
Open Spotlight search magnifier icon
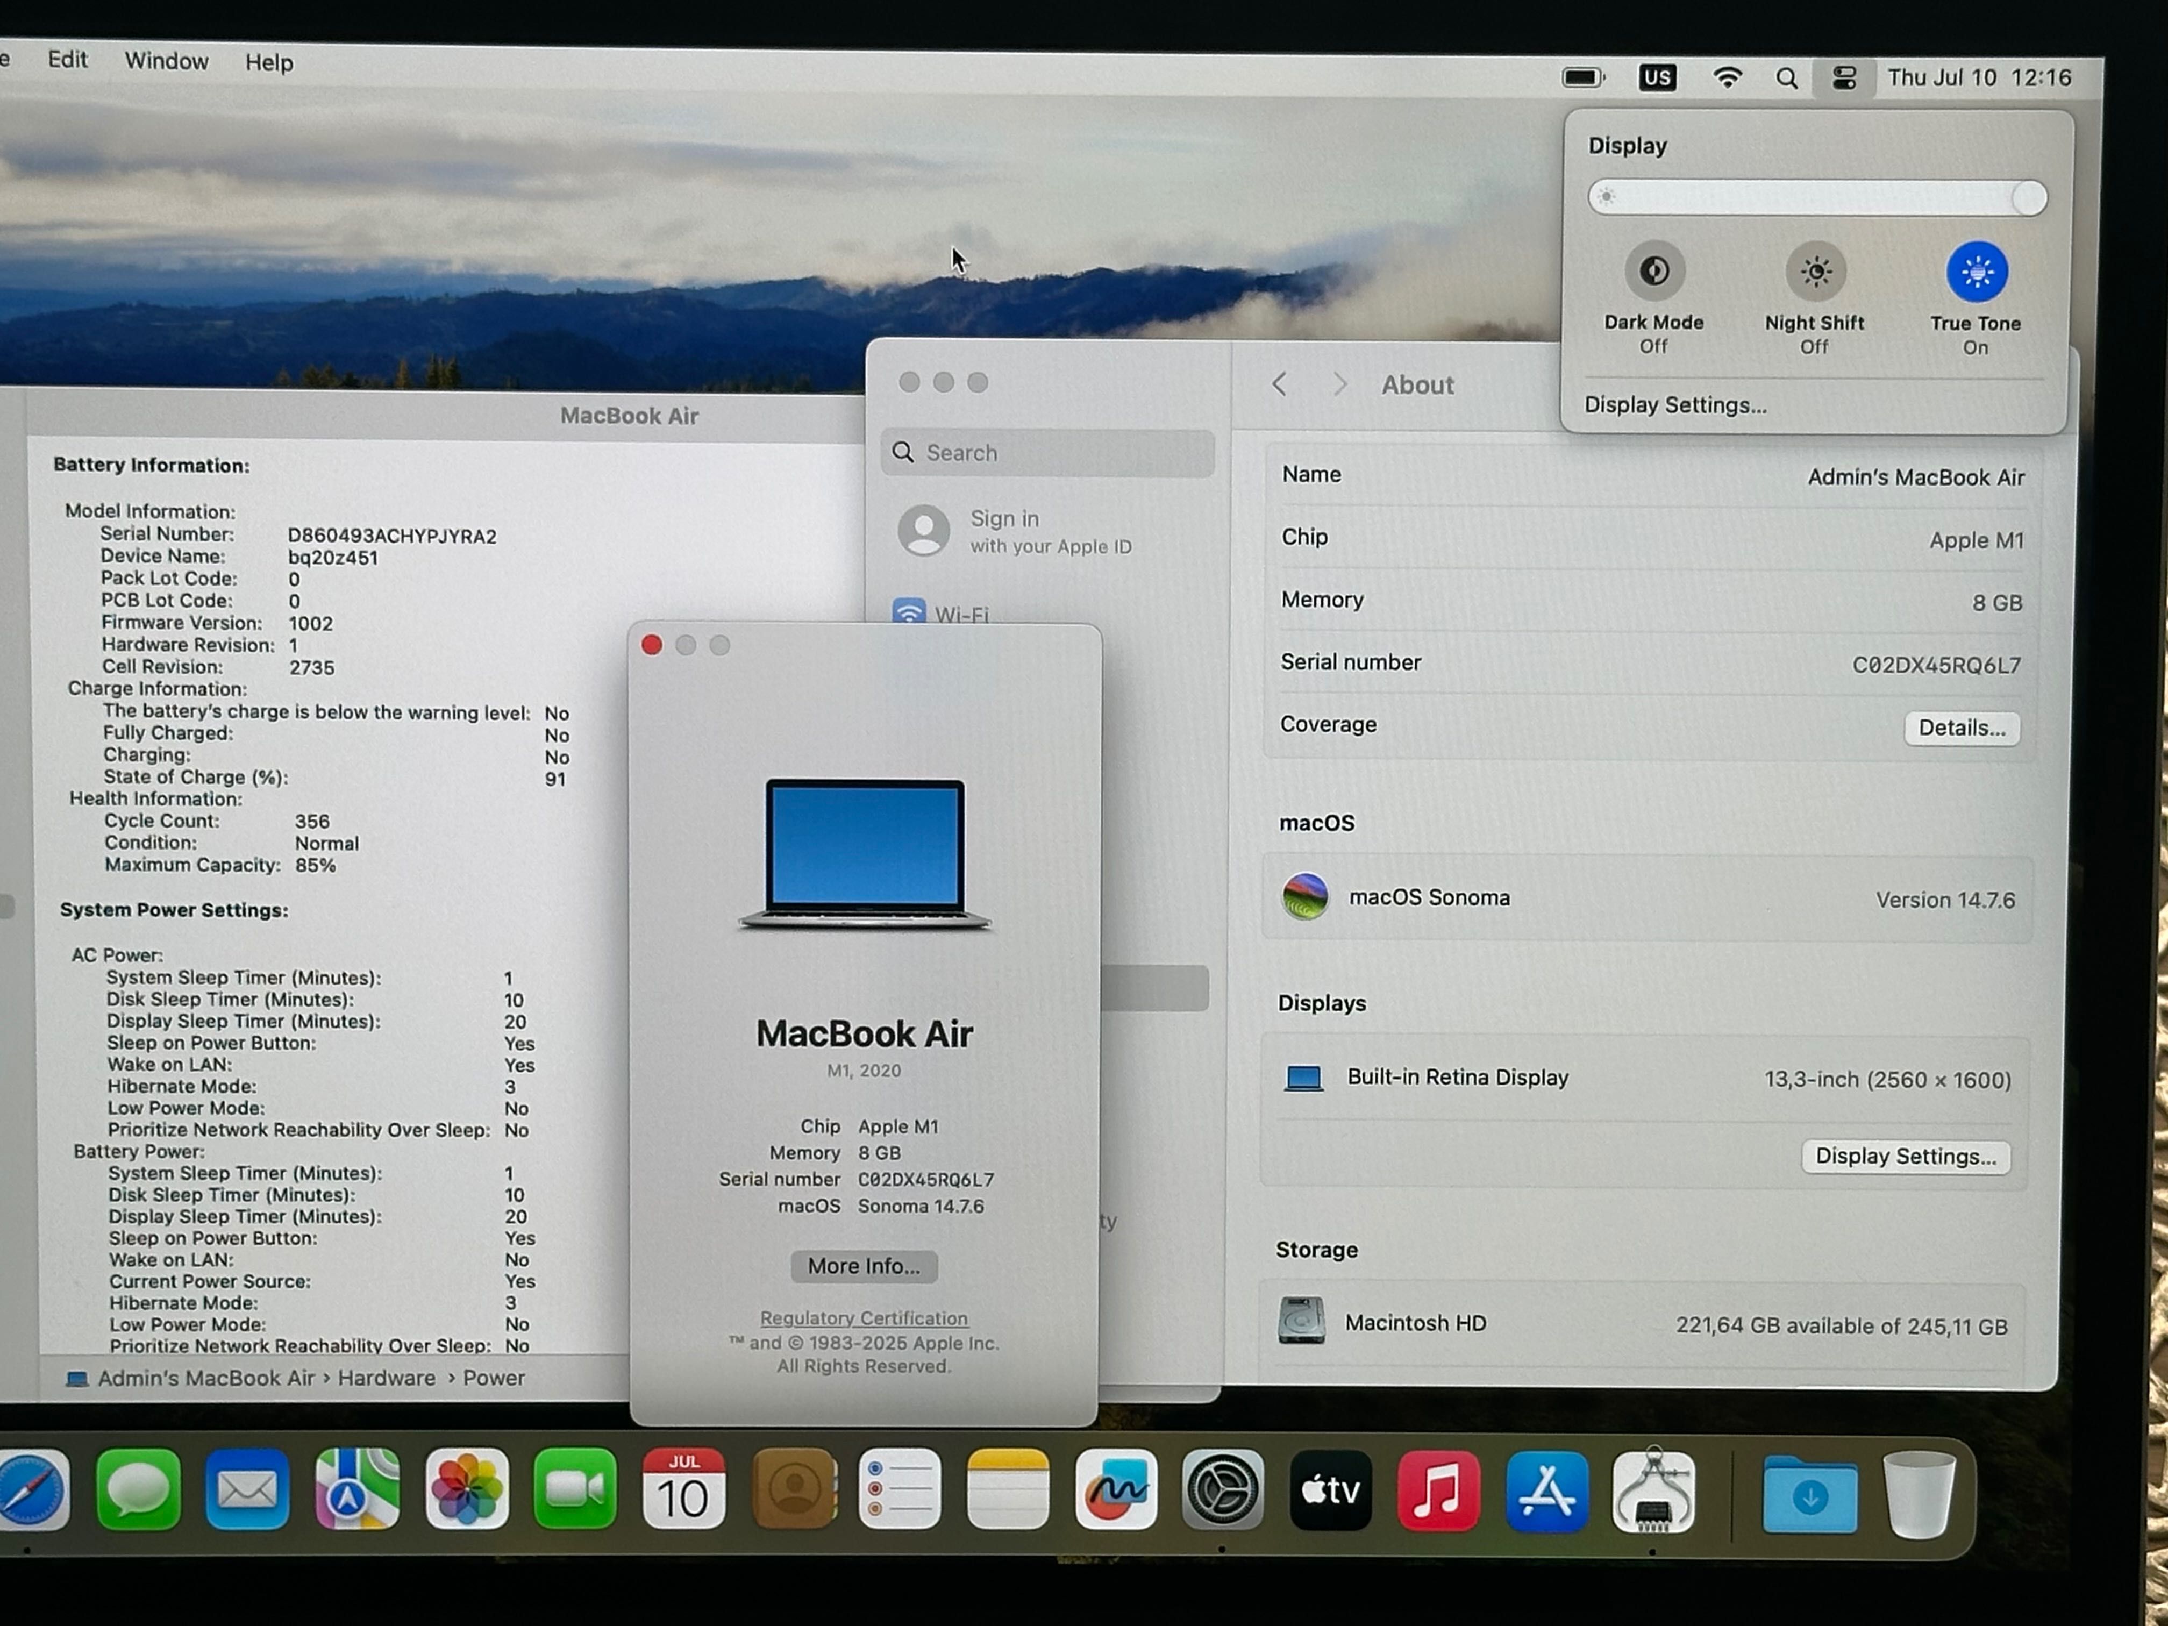1787,79
